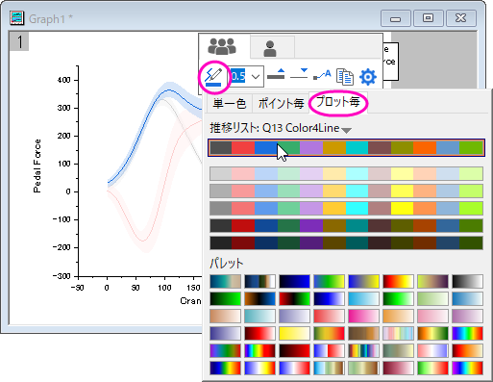493x382 pixels.
Task: Click the line color pencil icon
Action: (x=213, y=77)
